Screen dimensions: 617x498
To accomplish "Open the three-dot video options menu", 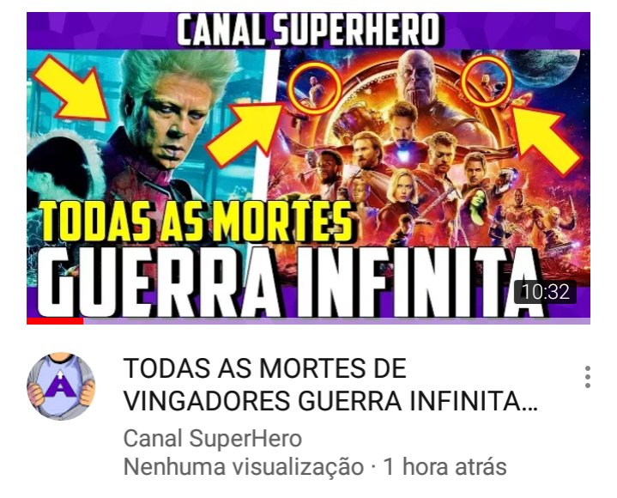I will click(x=587, y=377).
